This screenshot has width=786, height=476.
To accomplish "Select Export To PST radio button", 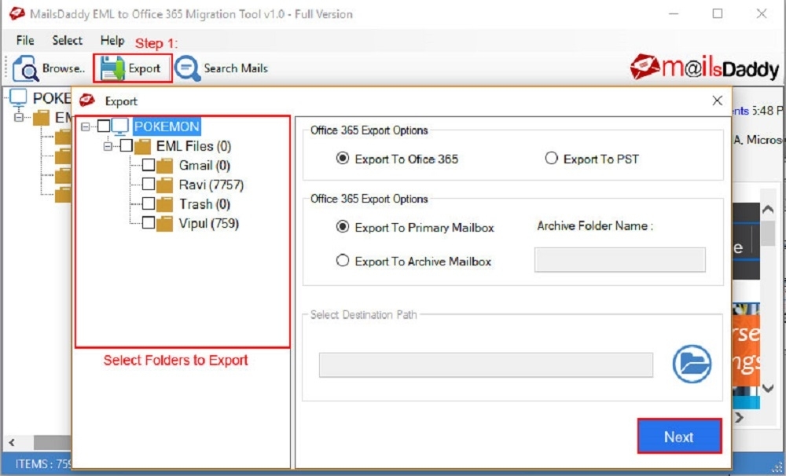I will pos(552,159).
